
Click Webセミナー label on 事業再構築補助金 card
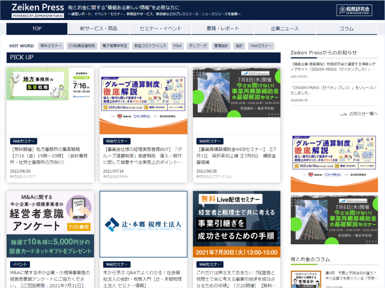[x=210, y=141]
